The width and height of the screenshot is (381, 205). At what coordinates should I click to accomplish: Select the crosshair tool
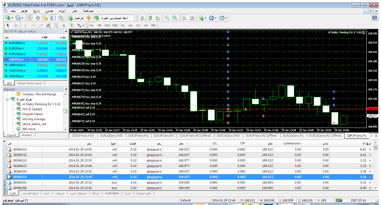click(x=16, y=25)
